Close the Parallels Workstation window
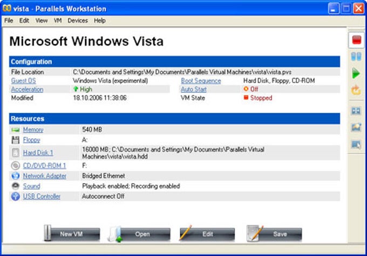This screenshot has height=256, width=367. 358,9
